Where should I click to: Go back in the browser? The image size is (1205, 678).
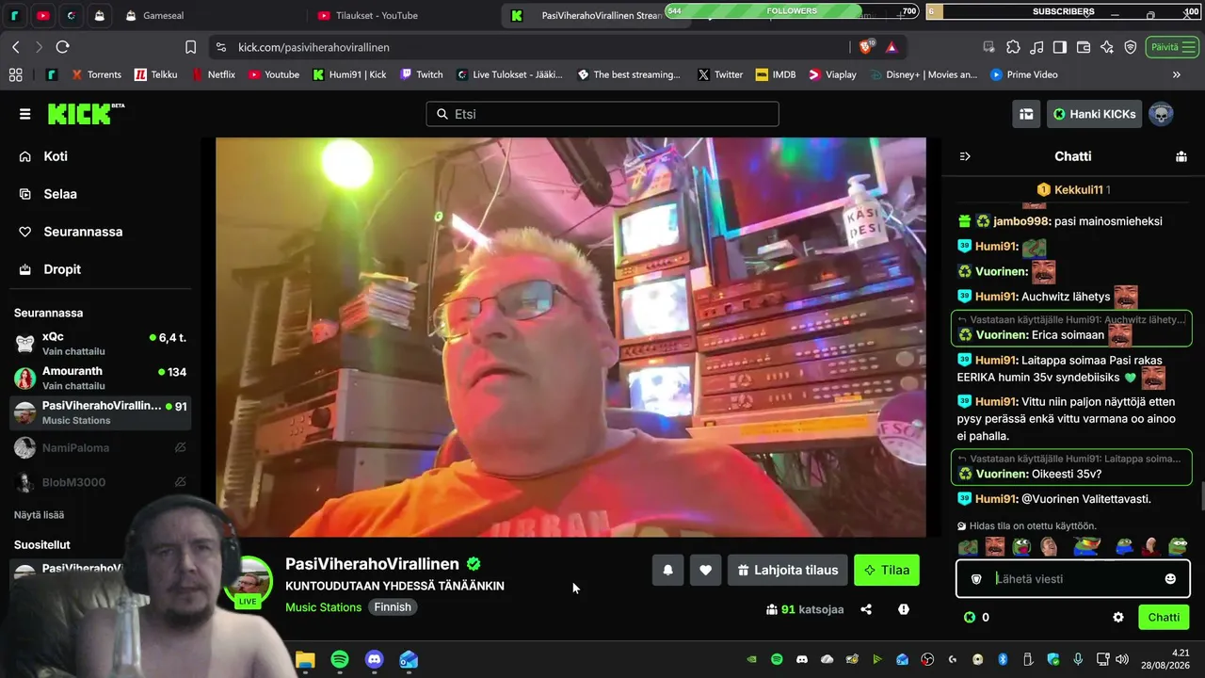pos(16,47)
